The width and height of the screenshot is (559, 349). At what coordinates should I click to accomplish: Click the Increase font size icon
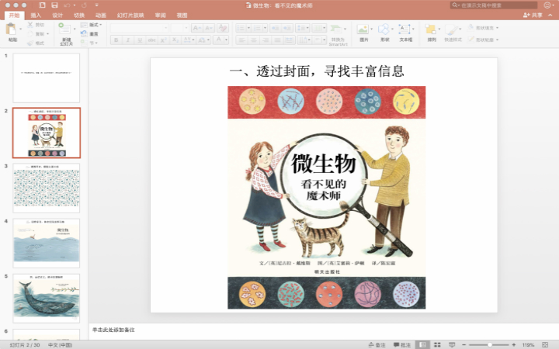(x=196, y=28)
